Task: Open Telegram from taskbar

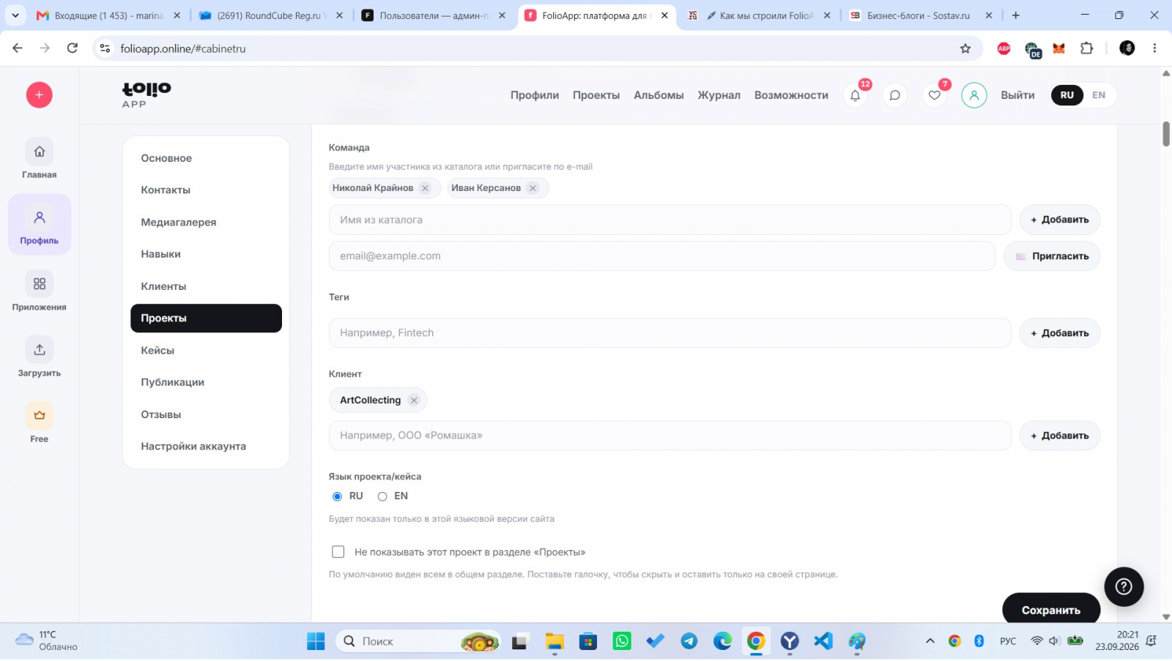Action: point(689,641)
